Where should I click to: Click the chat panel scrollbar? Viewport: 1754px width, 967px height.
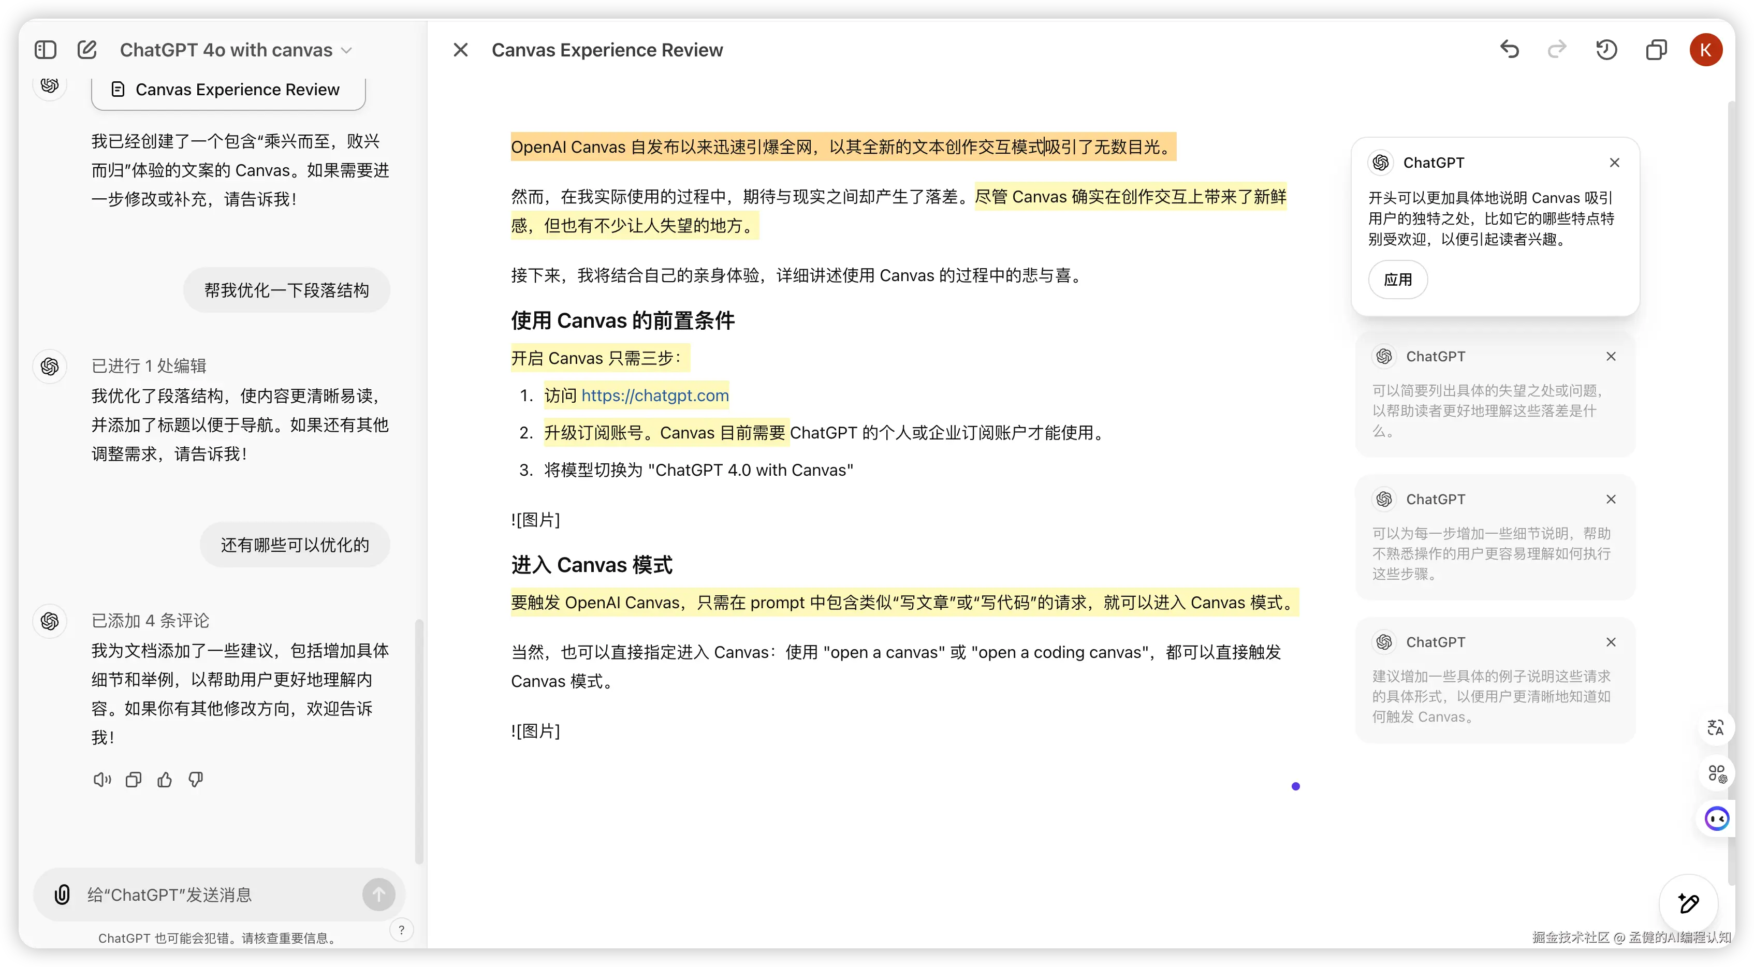point(419,741)
